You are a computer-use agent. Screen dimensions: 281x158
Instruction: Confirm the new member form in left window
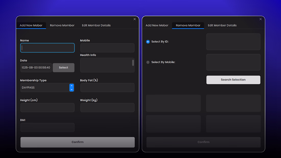(x=78, y=142)
